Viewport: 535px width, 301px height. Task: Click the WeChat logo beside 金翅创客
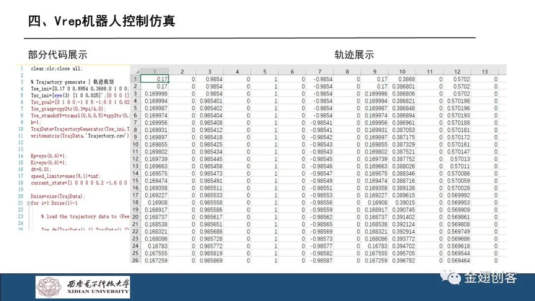coord(451,278)
